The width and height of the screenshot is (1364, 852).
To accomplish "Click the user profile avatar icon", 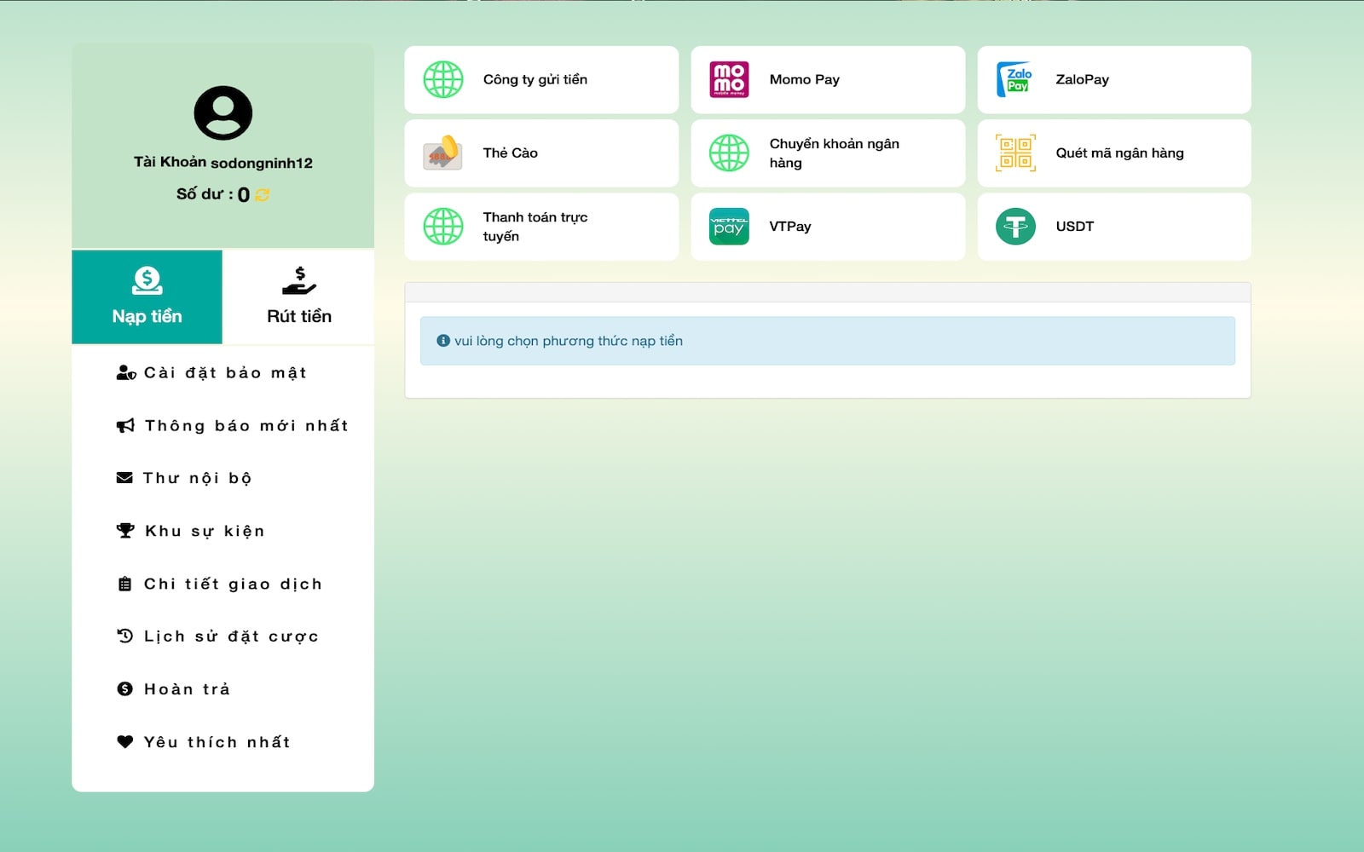I will click(223, 112).
